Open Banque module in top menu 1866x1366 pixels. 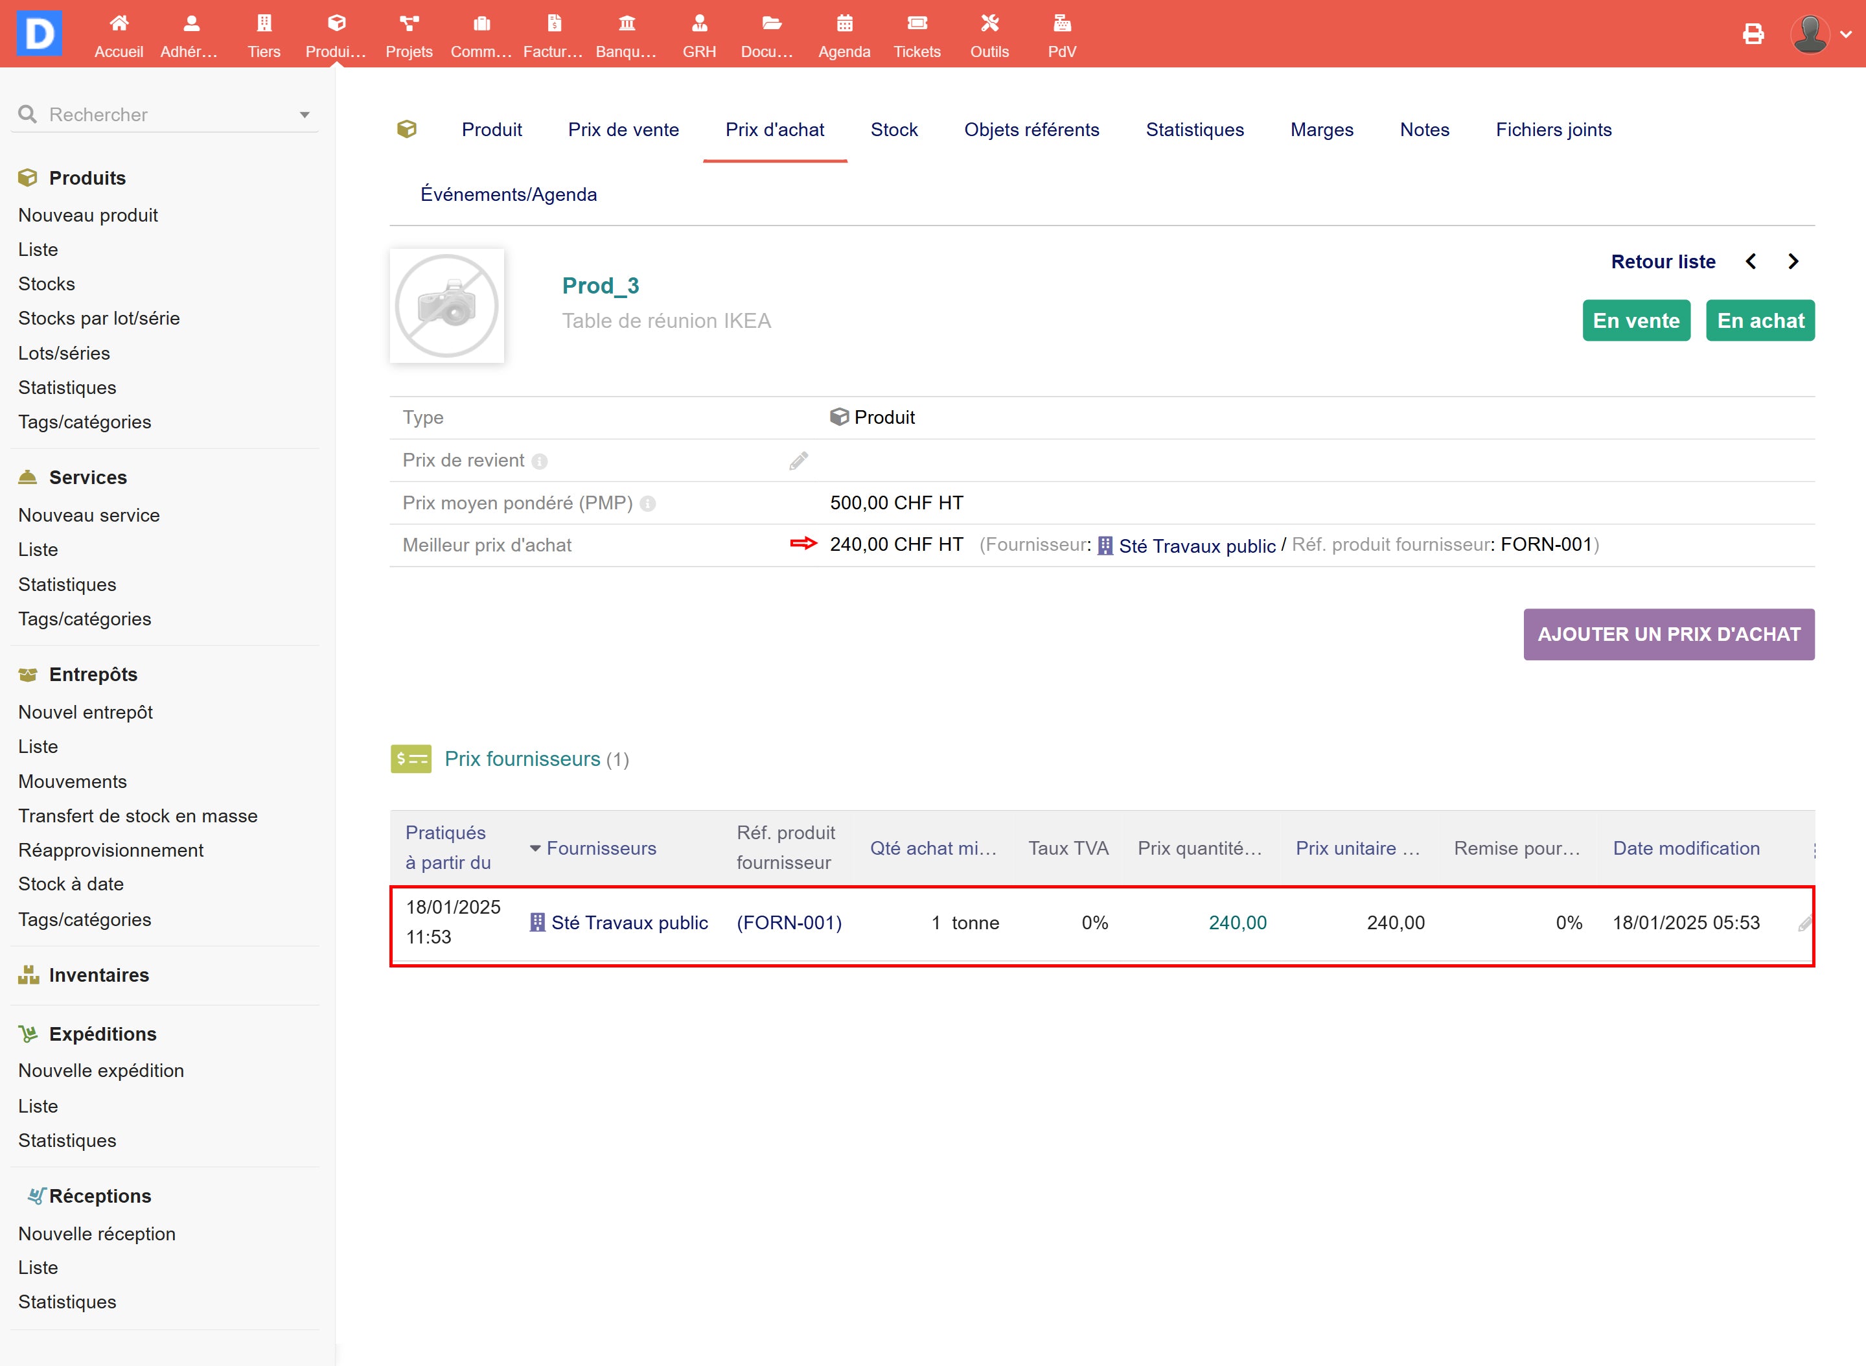(x=626, y=35)
